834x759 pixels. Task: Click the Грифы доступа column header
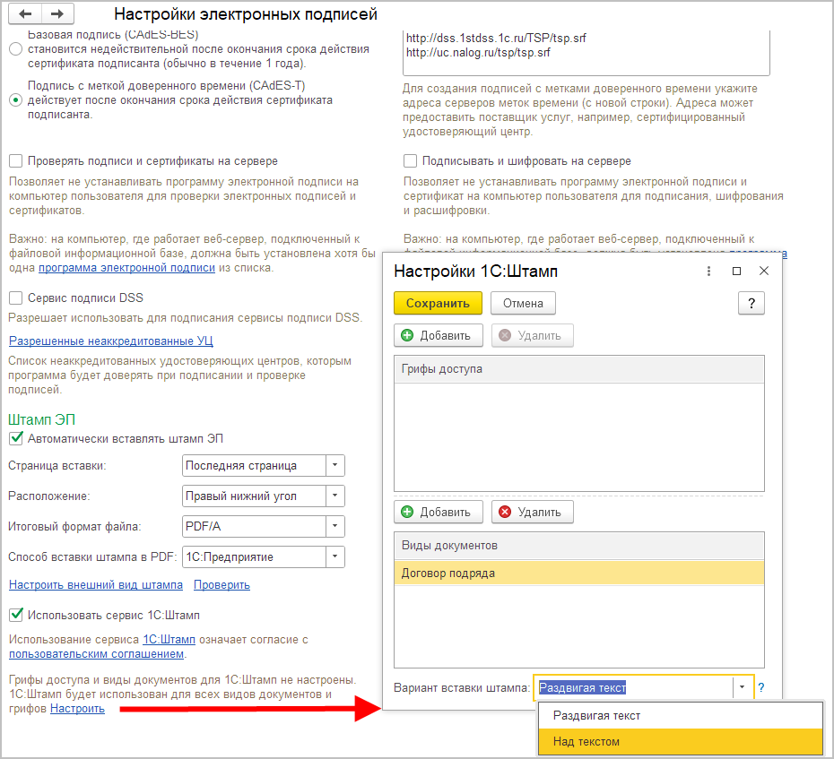tap(578, 369)
